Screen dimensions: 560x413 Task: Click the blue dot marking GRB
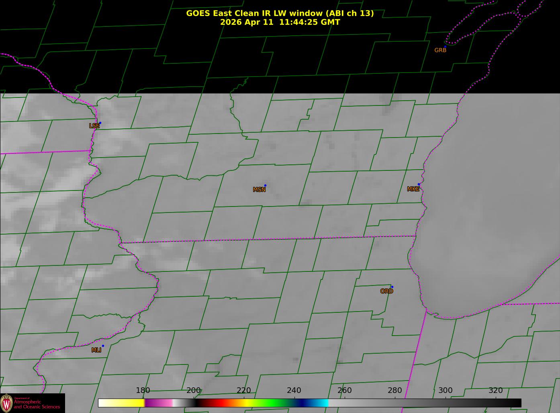tap(445, 47)
